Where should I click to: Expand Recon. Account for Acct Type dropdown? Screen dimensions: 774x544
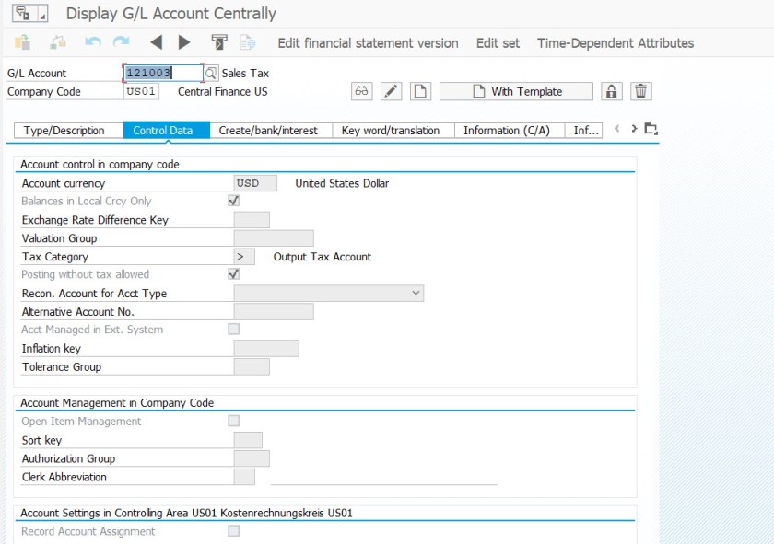(x=416, y=293)
